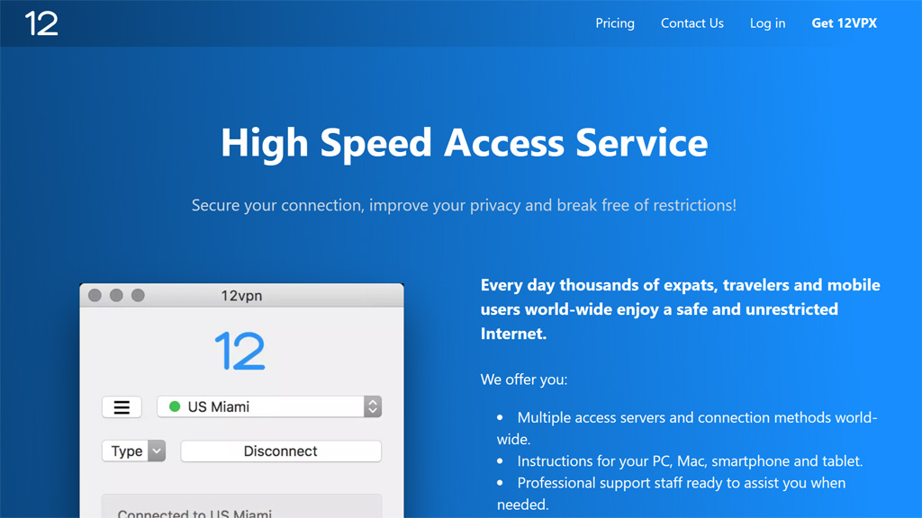
Task: Click the High Speed Access Service heading
Action: [x=464, y=143]
